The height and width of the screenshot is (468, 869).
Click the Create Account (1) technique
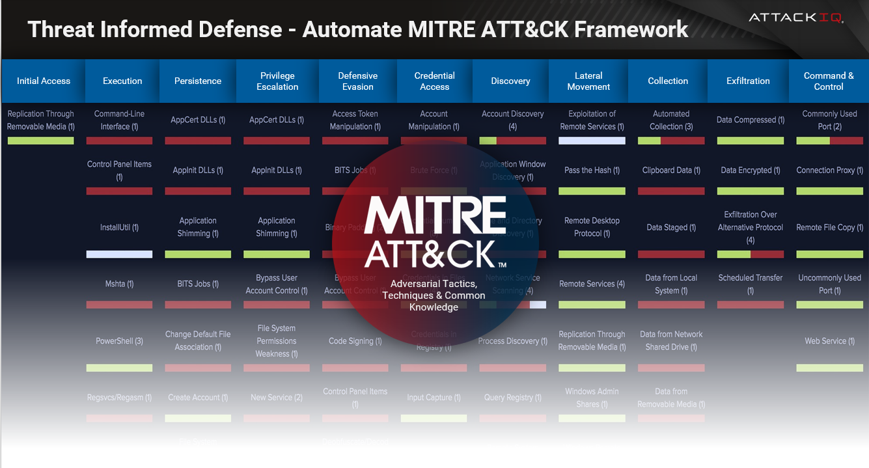(198, 397)
